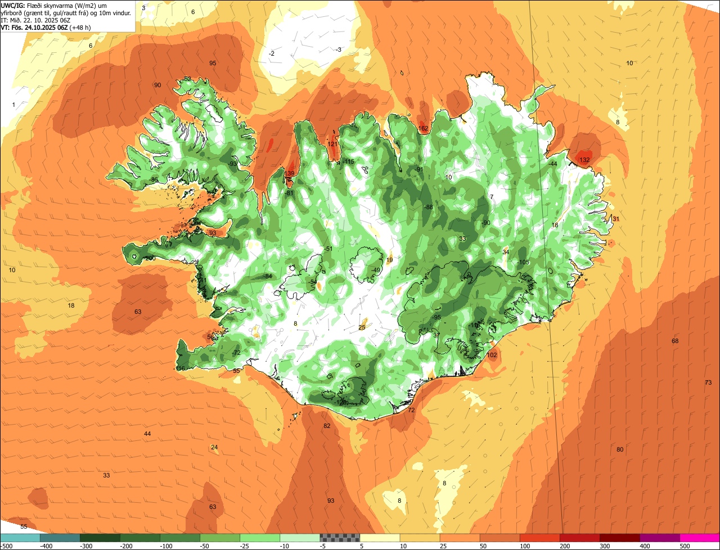This screenshot has width=720, height=550.
Task: Click the '-300' legend label
Action: [85, 546]
